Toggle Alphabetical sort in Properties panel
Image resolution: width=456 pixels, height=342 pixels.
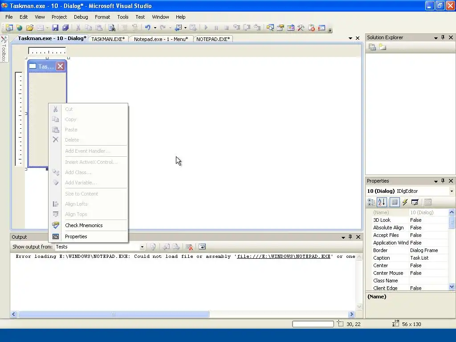[x=382, y=202]
